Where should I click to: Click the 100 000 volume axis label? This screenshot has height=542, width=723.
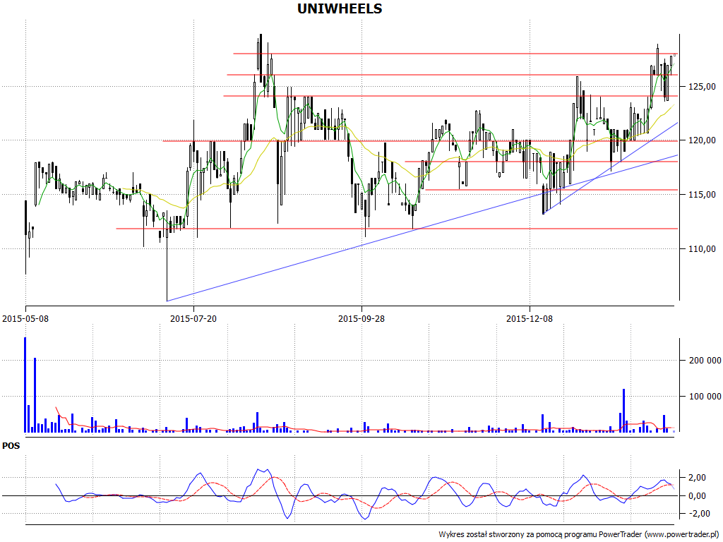pyautogui.click(x=705, y=397)
